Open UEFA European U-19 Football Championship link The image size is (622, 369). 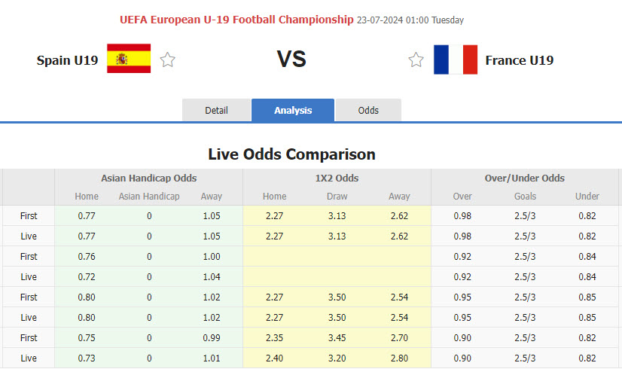click(236, 20)
